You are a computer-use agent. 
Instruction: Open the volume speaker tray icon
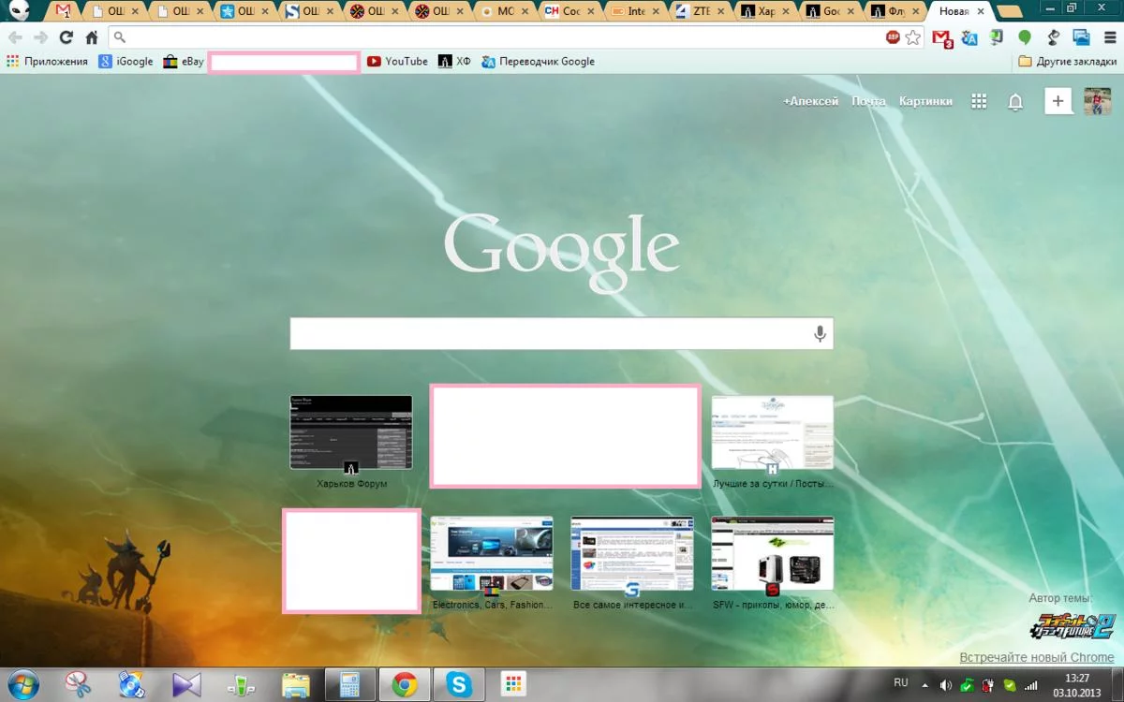pyautogui.click(x=946, y=685)
